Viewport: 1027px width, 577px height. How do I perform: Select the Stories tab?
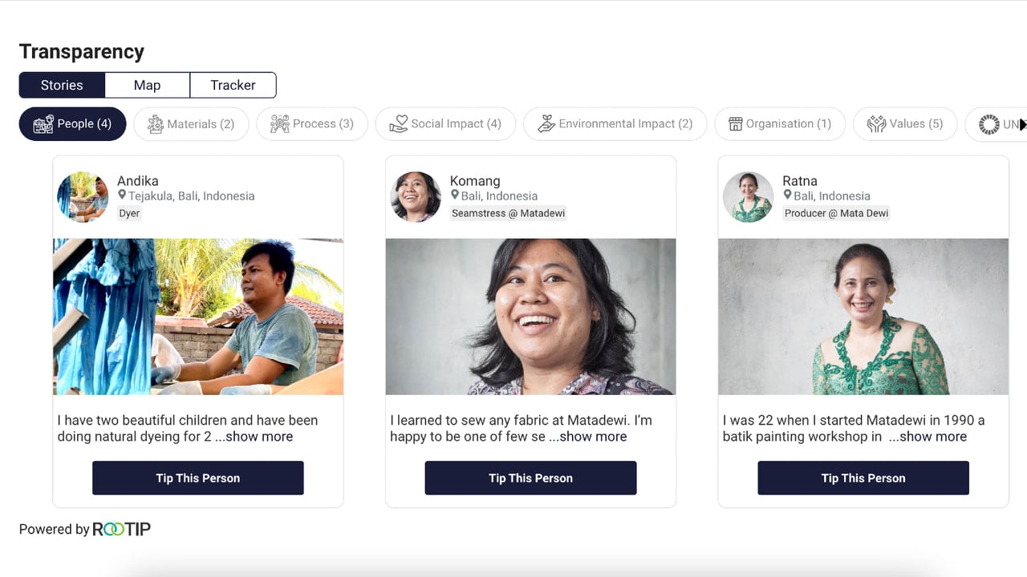62,85
